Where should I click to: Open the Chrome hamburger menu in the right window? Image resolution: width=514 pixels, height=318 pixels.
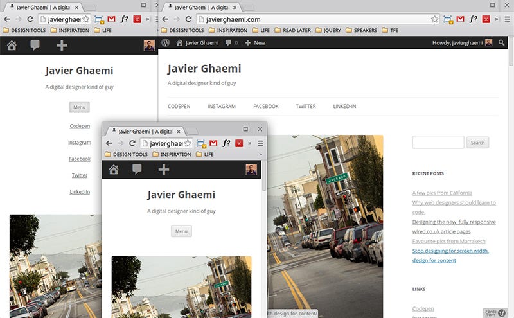[507, 19]
